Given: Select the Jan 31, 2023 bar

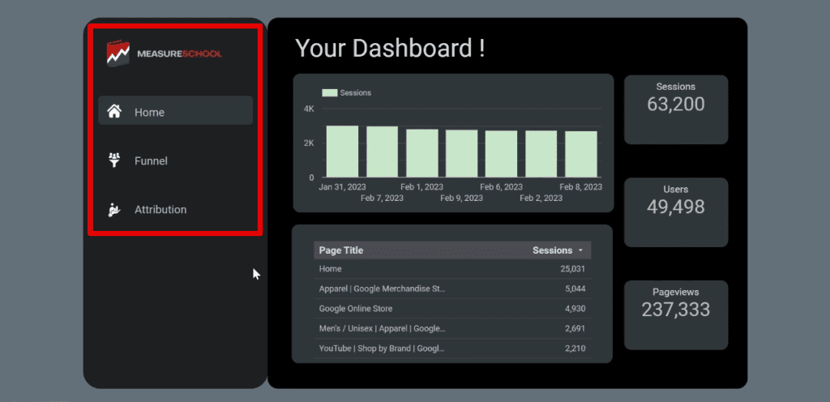Looking at the screenshot, I should (343, 152).
